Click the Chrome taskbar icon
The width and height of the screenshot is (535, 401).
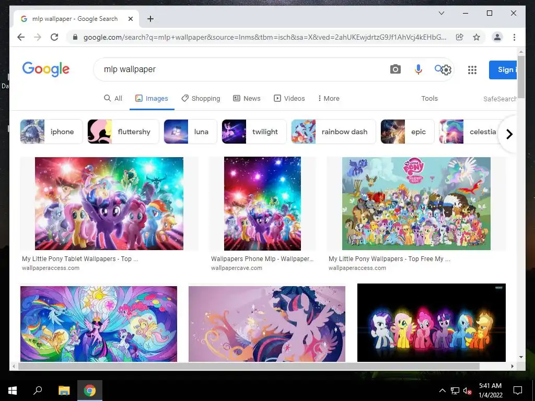point(90,391)
